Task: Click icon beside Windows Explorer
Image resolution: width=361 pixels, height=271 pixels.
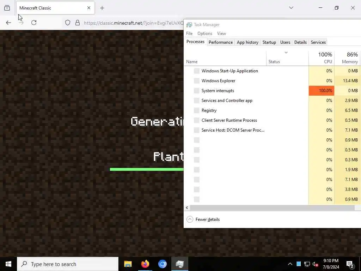Action: click(197, 81)
